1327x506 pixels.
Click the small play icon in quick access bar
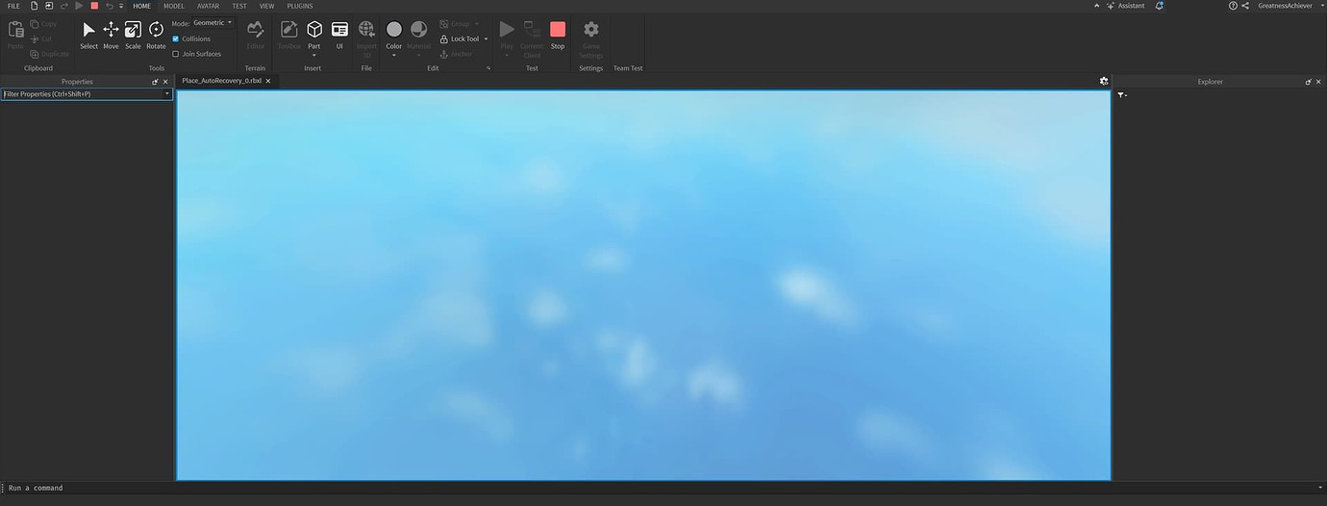point(79,6)
